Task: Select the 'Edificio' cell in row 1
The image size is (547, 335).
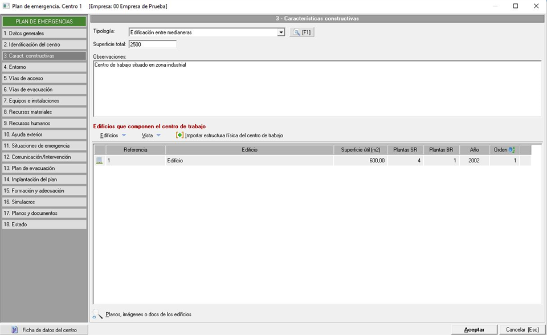Action: [x=250, y=161]
